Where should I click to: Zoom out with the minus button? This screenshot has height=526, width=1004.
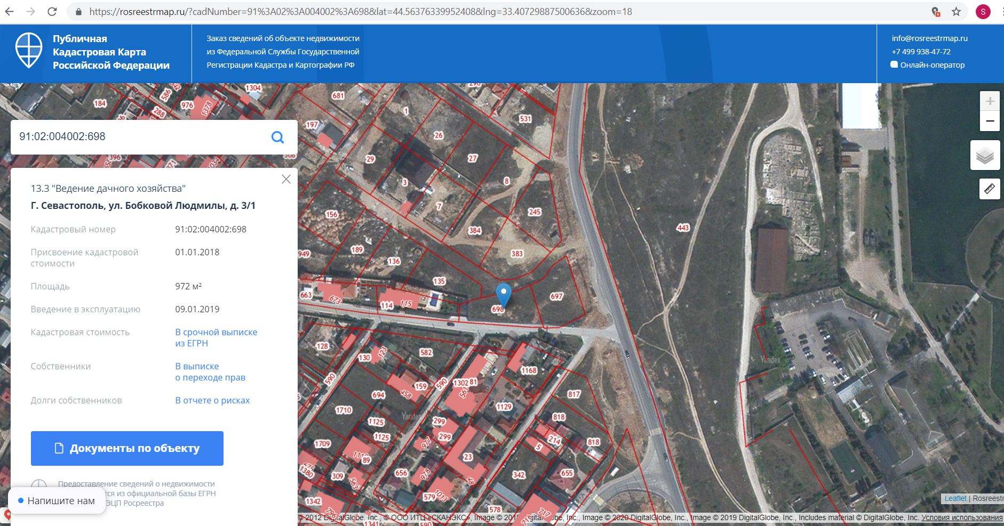(990, 121)
